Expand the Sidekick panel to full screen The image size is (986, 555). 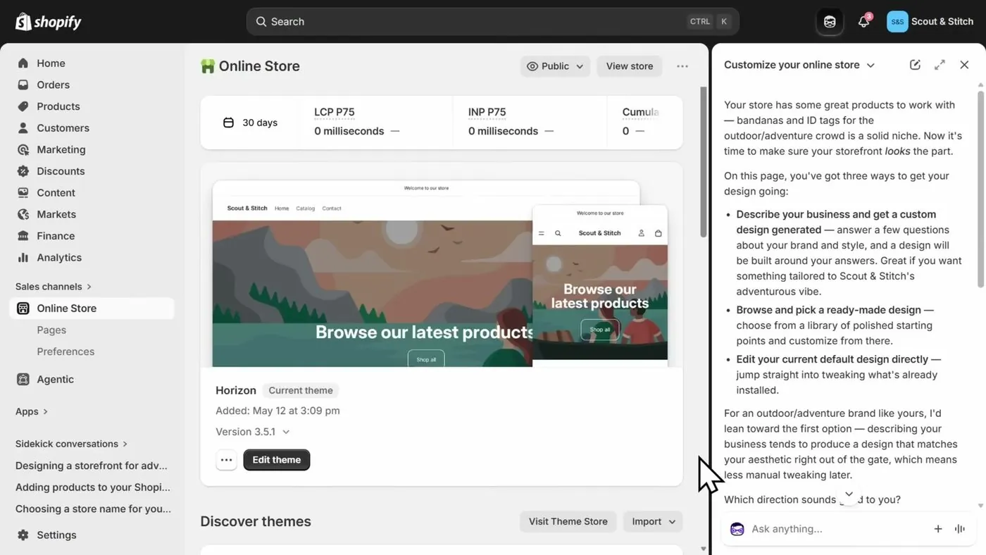click(x=940, y=65)
